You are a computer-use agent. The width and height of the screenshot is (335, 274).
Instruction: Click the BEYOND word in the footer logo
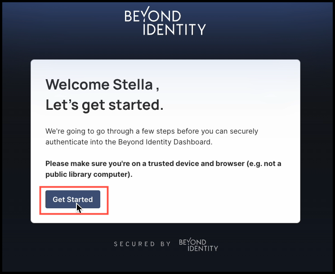192,242
